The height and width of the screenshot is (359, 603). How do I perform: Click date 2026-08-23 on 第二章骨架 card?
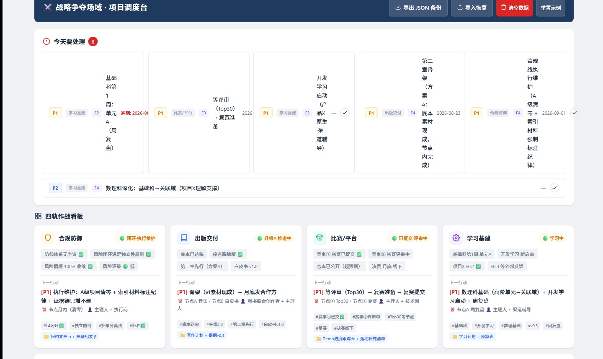click(x=448, y=113)
